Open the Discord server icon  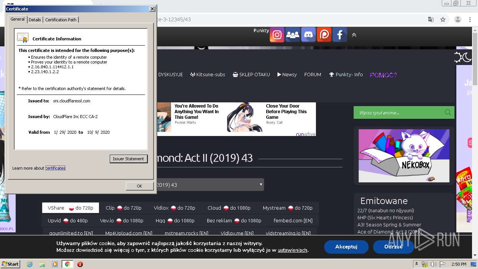[x=308, y=35]
